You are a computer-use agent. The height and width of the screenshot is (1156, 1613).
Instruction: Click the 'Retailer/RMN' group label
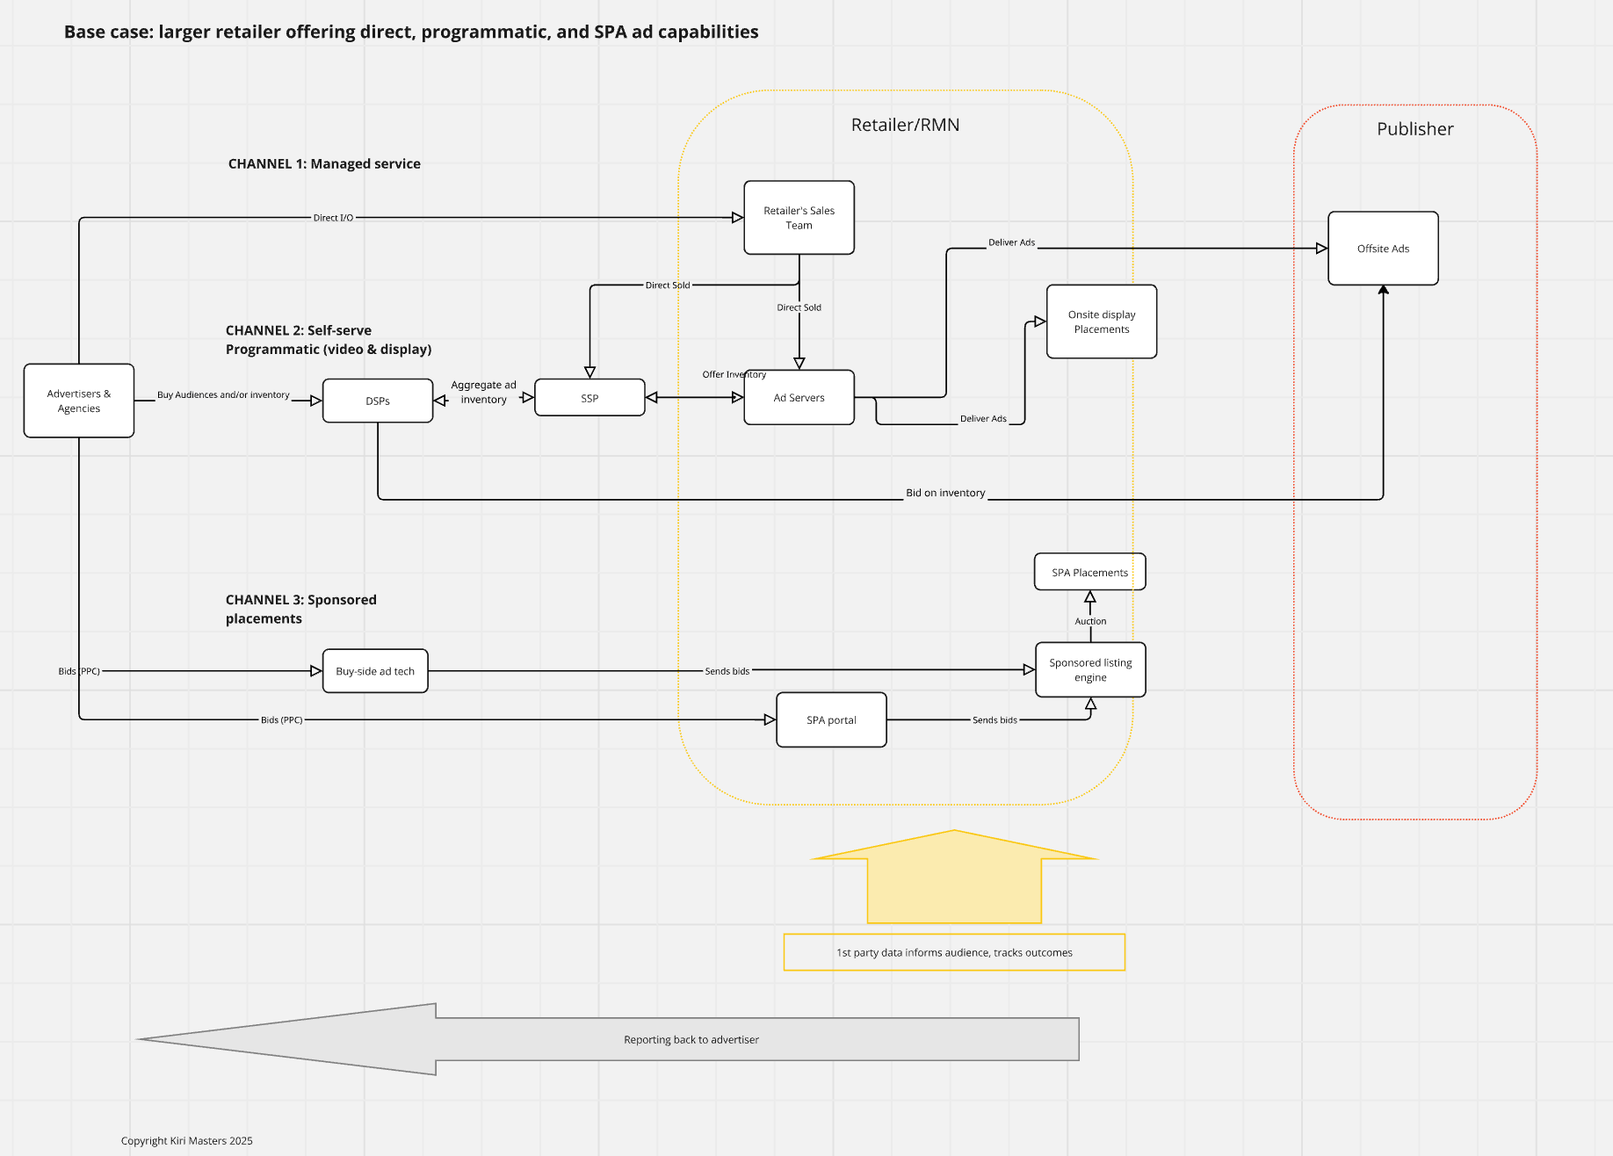(905, 125)
